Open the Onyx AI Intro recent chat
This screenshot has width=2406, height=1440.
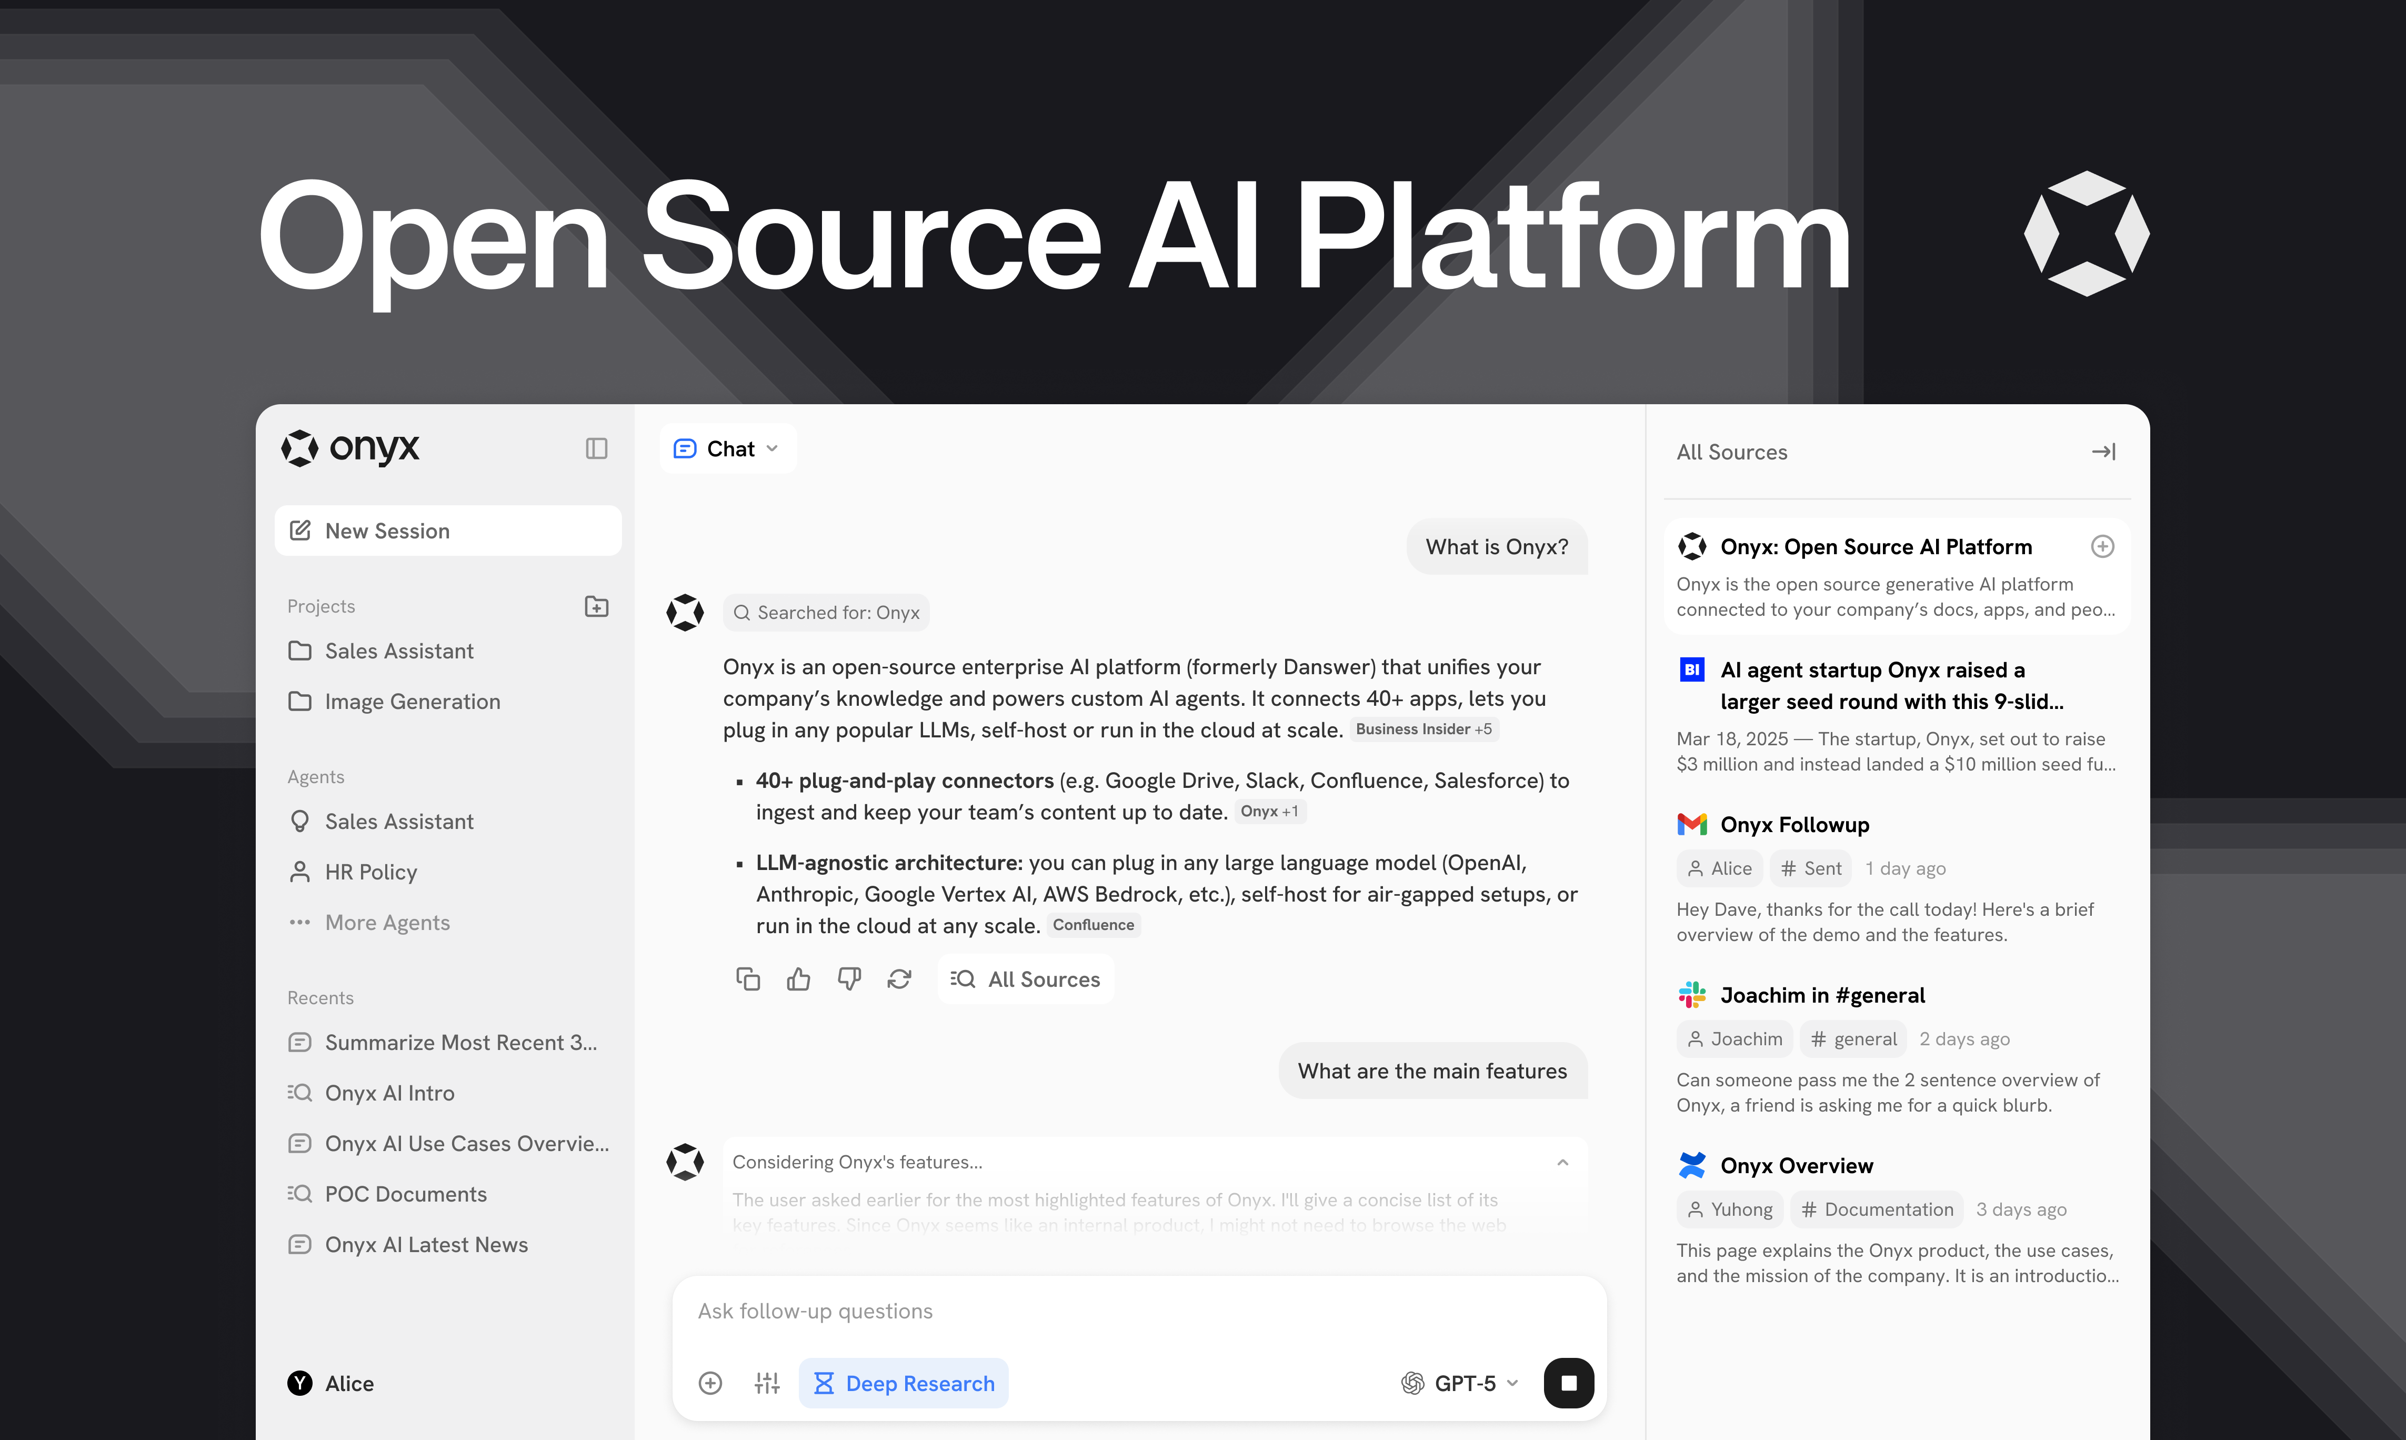tap(389, 1093)
